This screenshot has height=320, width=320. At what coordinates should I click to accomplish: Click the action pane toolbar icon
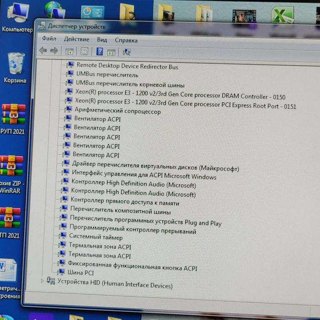pyautogui.click(x=111, y=53)
